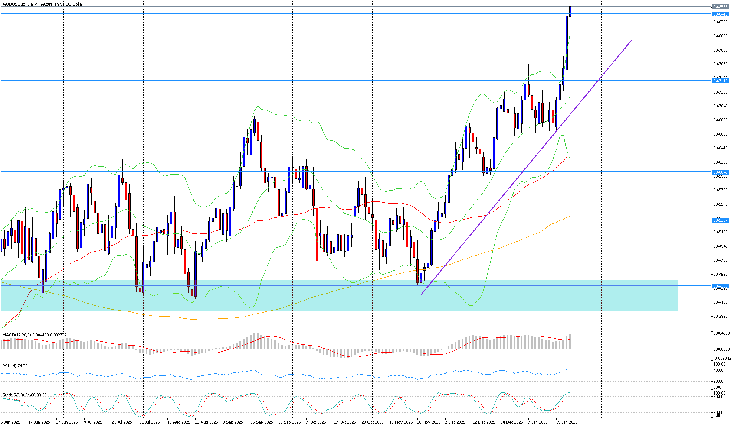Select the 2 Dec 2025 date label

(455, 422)
